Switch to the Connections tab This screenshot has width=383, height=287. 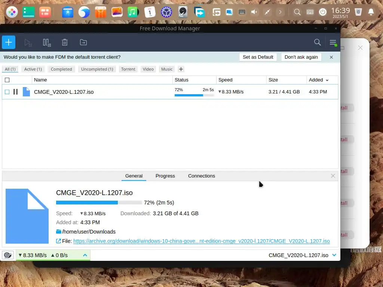(202, 176)
